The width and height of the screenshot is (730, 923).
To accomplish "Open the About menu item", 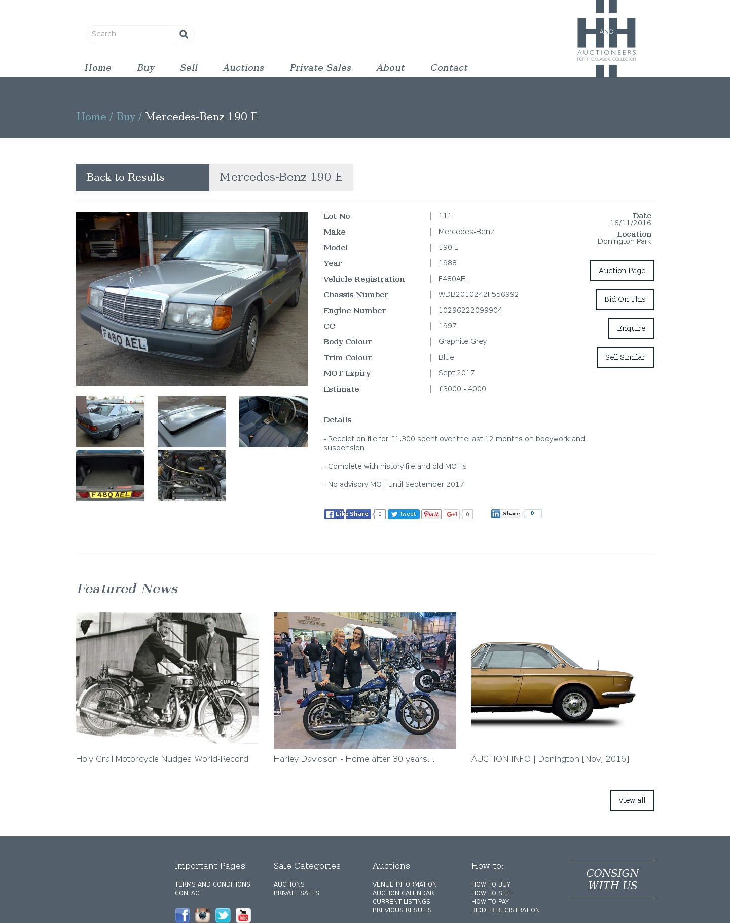I will [x=390, y=68].
